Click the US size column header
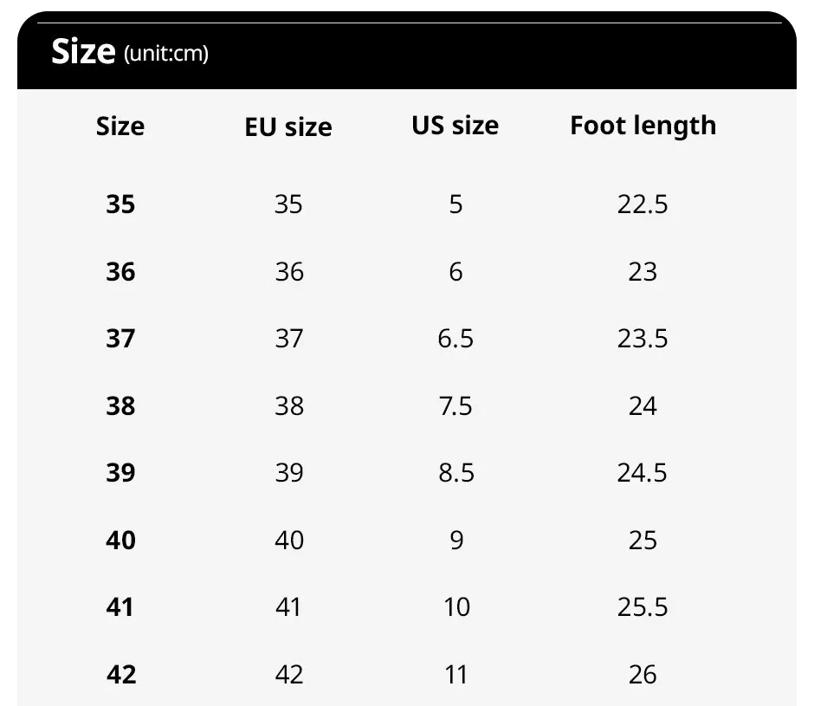This screenshot has width=814, height=706. tap(455, 126)
